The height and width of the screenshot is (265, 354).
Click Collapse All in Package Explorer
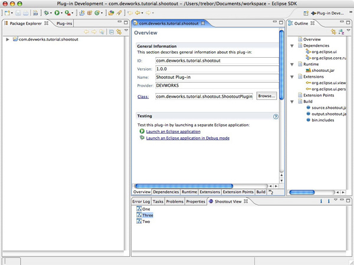point(112,32)
